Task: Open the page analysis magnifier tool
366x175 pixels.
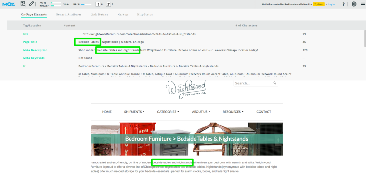Action: [x=23, y=4]
